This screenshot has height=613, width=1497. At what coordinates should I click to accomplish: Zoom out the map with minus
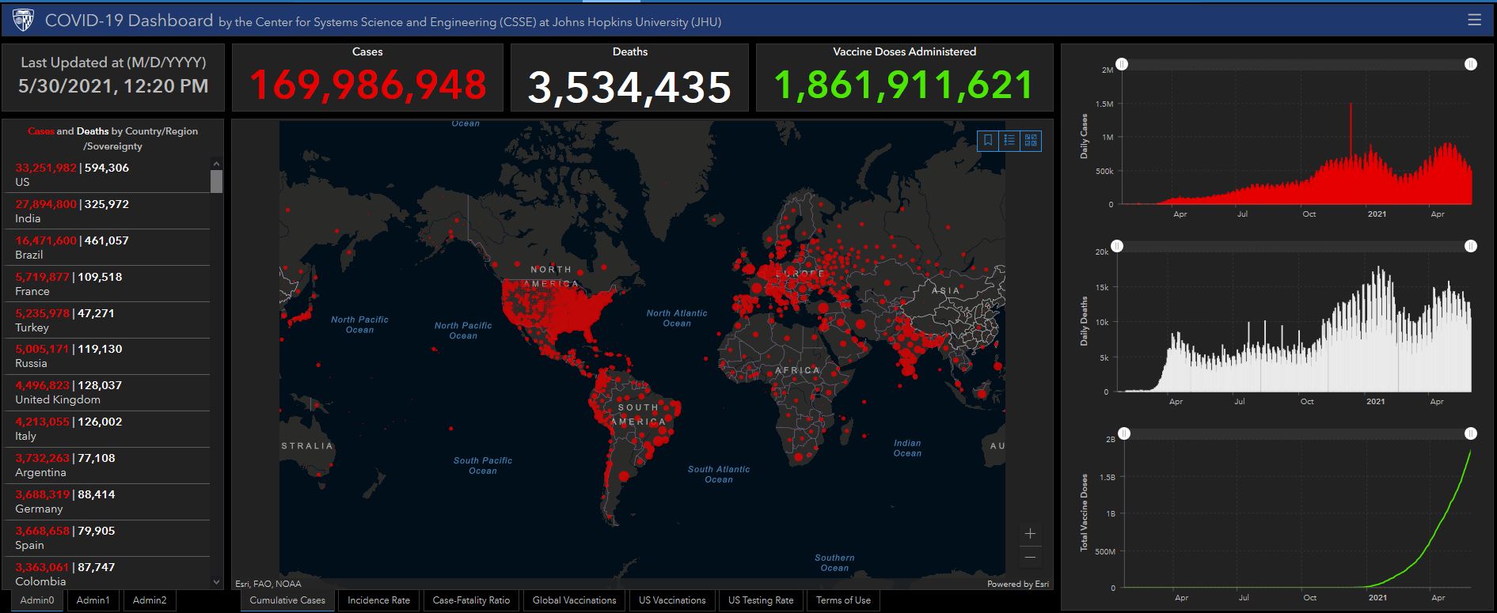click(x=1030, y=558)
